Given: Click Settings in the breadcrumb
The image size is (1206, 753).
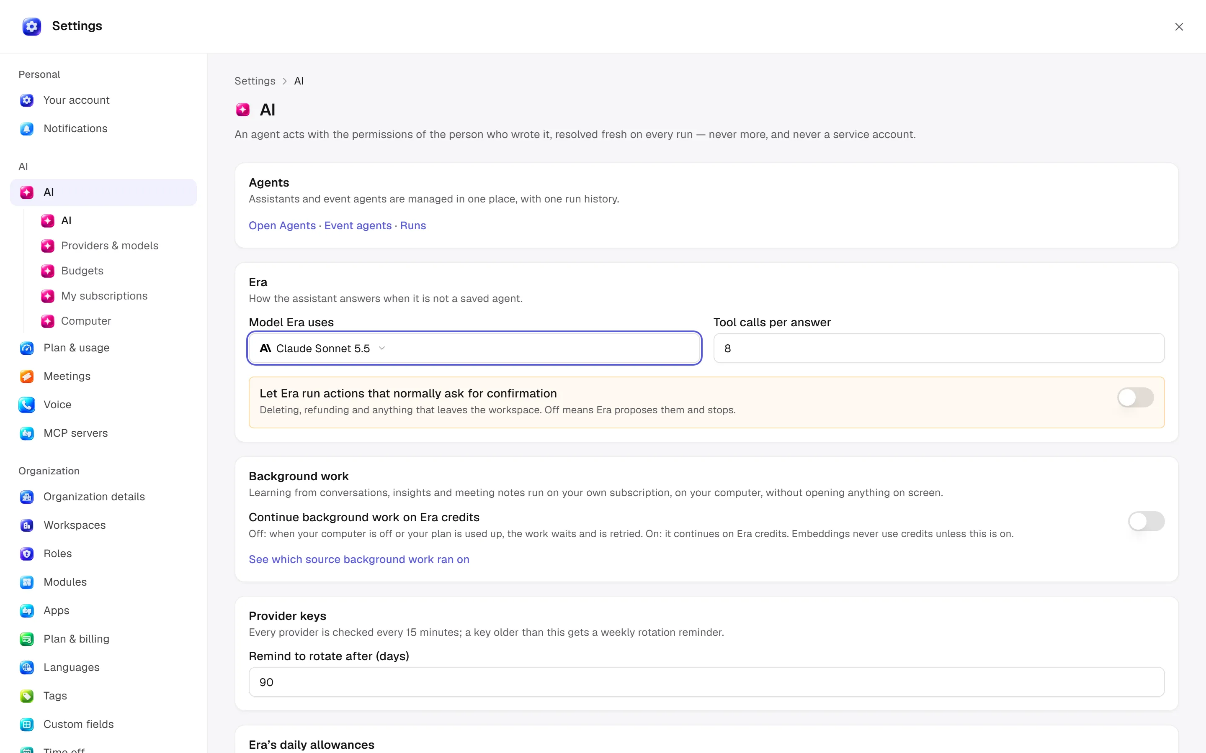Looking at the screenshot, I should coord(255,81).
